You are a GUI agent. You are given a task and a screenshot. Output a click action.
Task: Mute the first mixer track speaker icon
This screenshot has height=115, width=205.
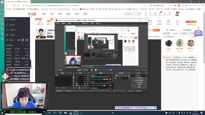pos(107,79)
